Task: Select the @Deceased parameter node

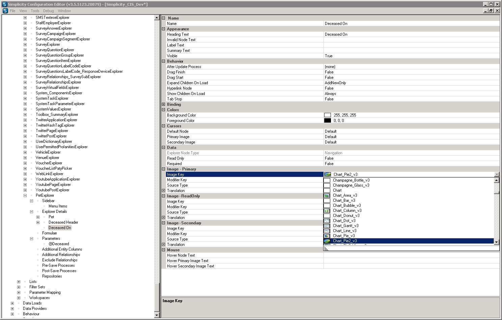Action: (59, 244)
